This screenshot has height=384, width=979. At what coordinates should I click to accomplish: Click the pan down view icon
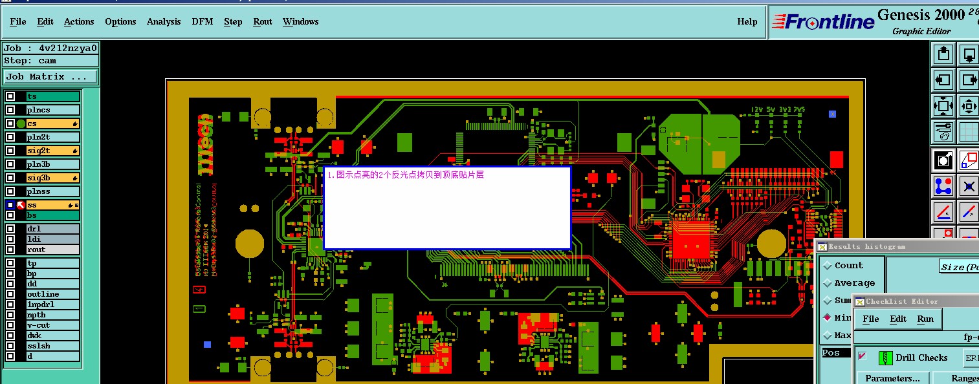tap(969, 54)
